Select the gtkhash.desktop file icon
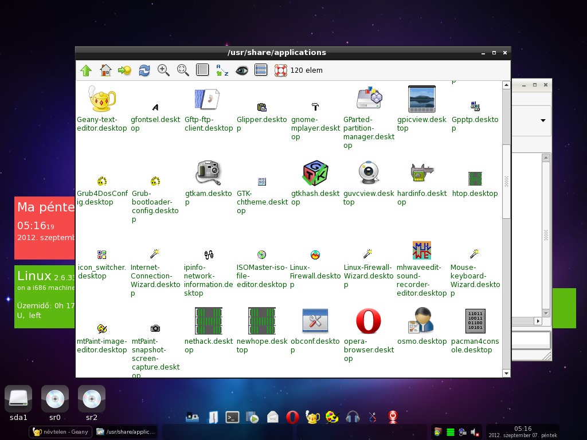Screen dimensions: 587x440 pyautogui.click(x=315, y=173)
